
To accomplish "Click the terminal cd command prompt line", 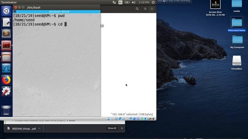I will click(x=40, y=24).
